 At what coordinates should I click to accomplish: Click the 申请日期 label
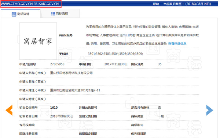(x=85, y=64)
